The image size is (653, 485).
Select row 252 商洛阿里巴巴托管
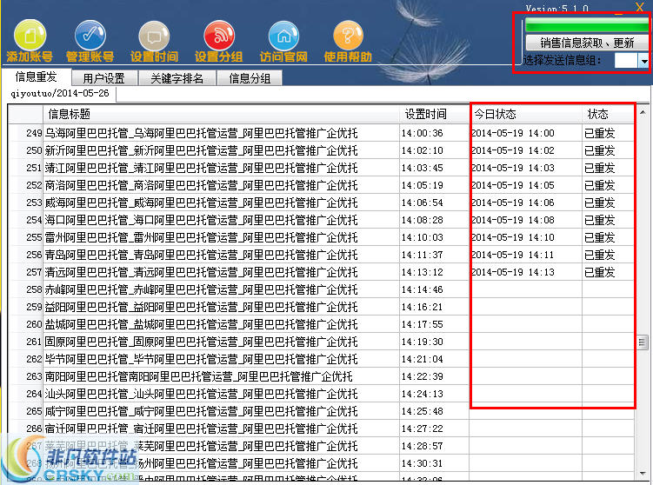(x=321, y=185)
